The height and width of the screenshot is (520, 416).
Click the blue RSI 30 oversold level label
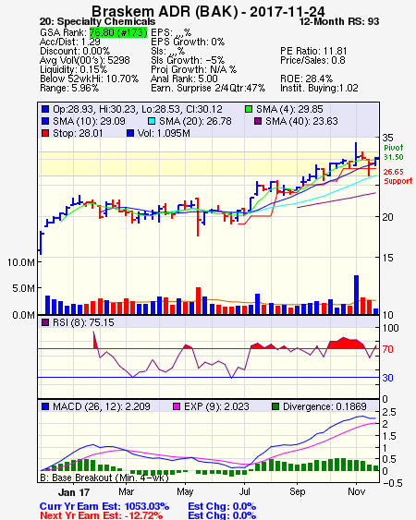(x=387, y=378)
